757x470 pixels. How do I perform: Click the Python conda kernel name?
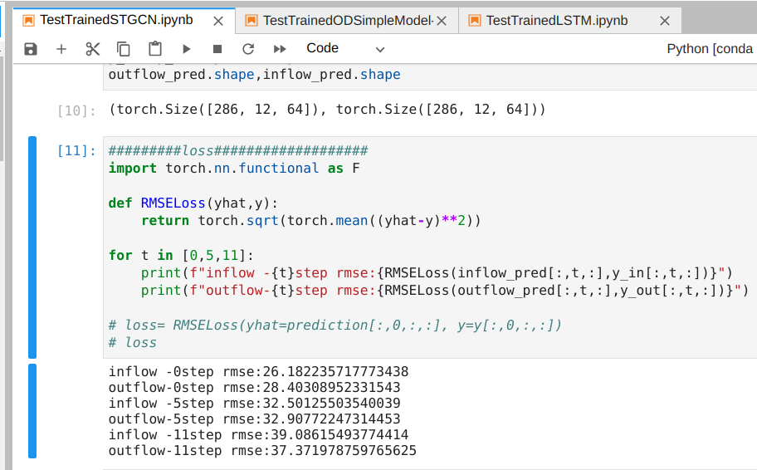tap(711, 49)
